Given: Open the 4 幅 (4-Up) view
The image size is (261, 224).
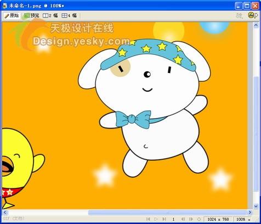Looking at the screenshot, I should (69, 16).
